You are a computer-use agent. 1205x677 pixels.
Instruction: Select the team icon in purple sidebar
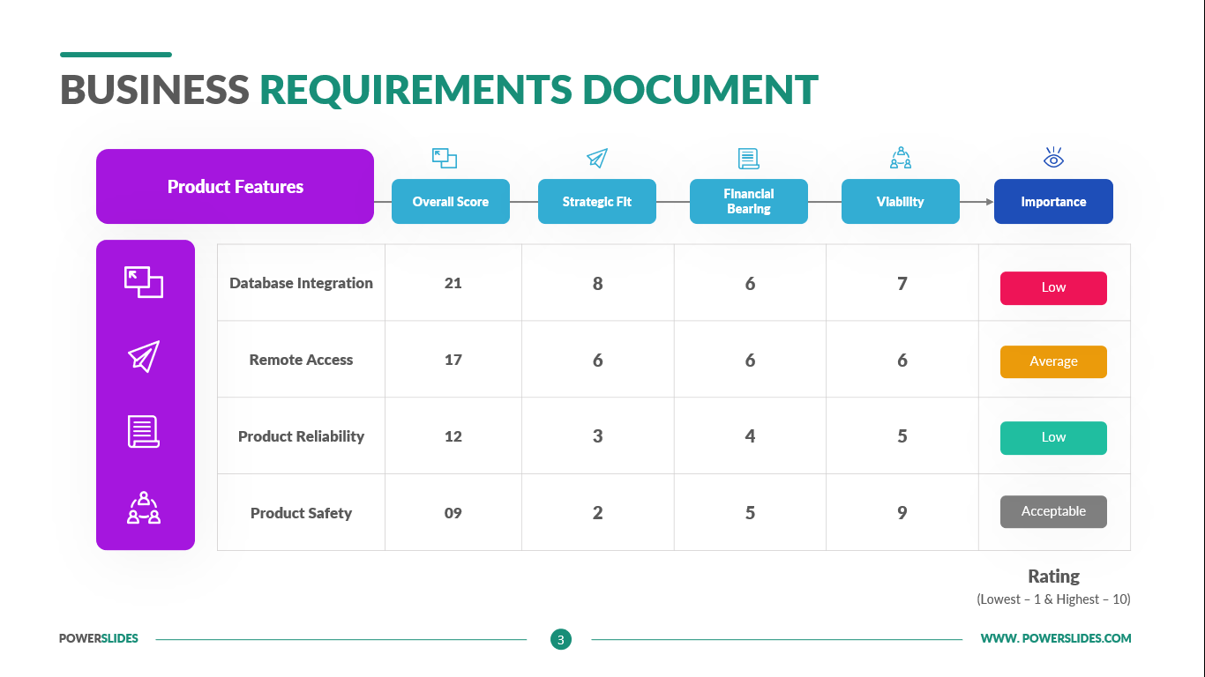[144, 509]
